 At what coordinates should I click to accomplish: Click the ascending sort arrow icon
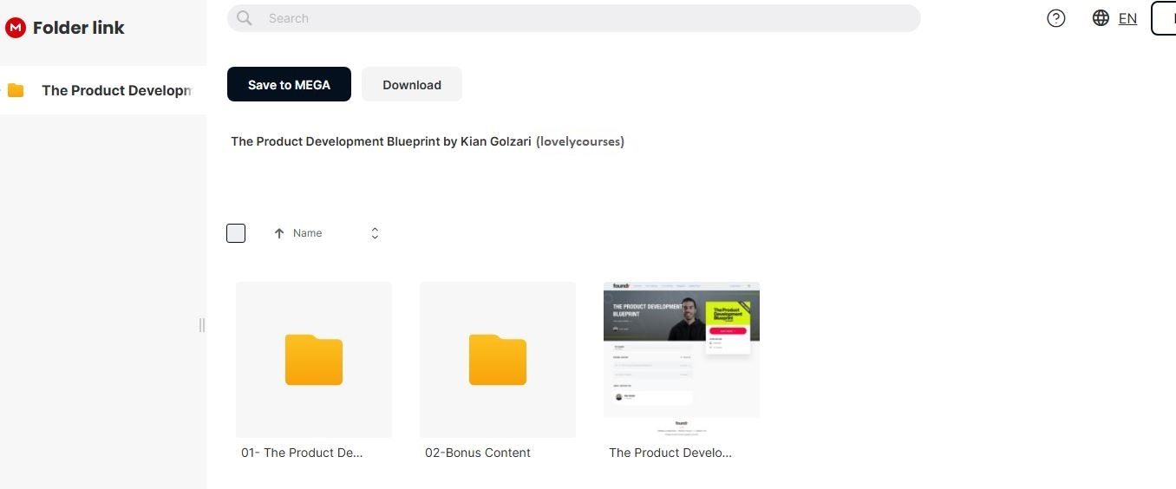[x=279, y=233]
